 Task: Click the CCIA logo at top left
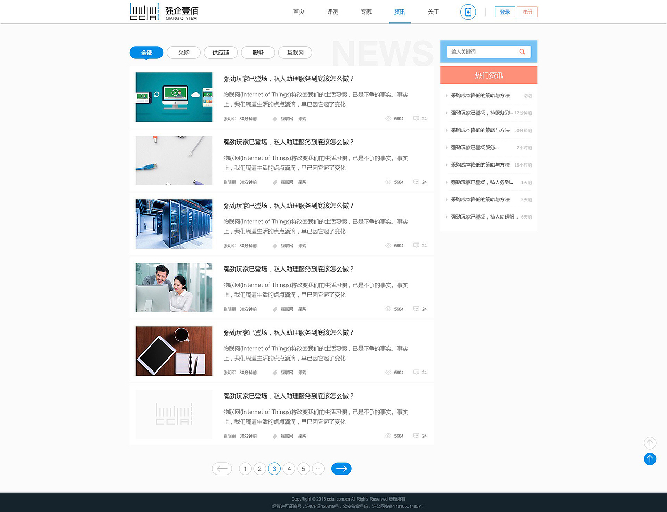pyautogui.click(x=144, y=11)
